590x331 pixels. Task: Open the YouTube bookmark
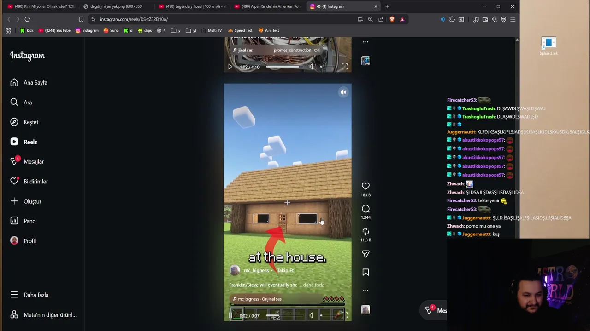54,30
